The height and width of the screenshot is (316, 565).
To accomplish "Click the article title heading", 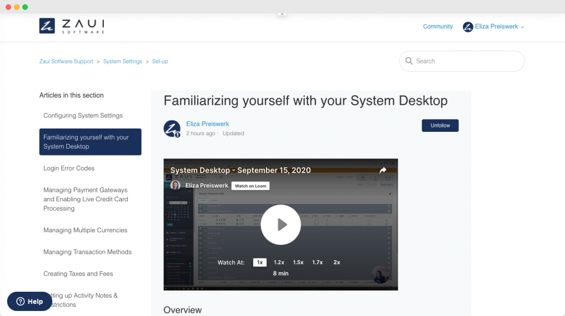I will [306, 100].
